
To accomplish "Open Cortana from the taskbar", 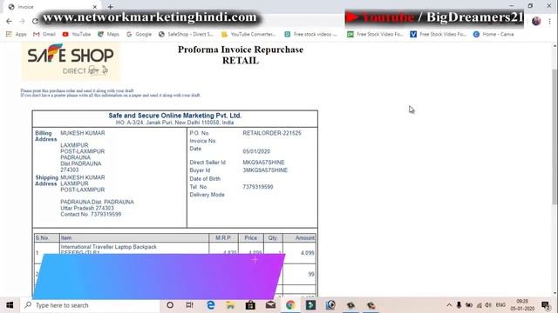I will tap(170, 305).
